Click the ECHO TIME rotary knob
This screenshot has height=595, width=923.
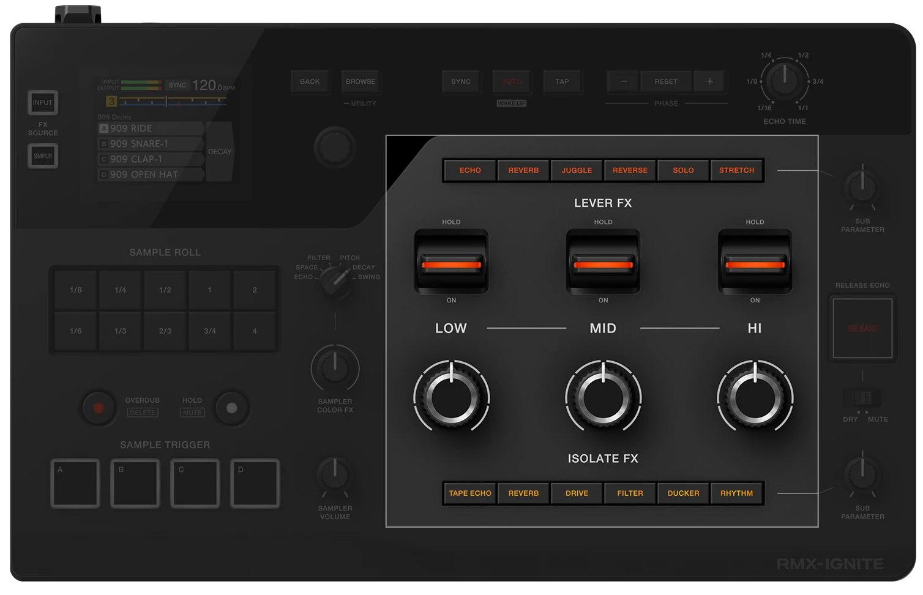click(784, 81)
